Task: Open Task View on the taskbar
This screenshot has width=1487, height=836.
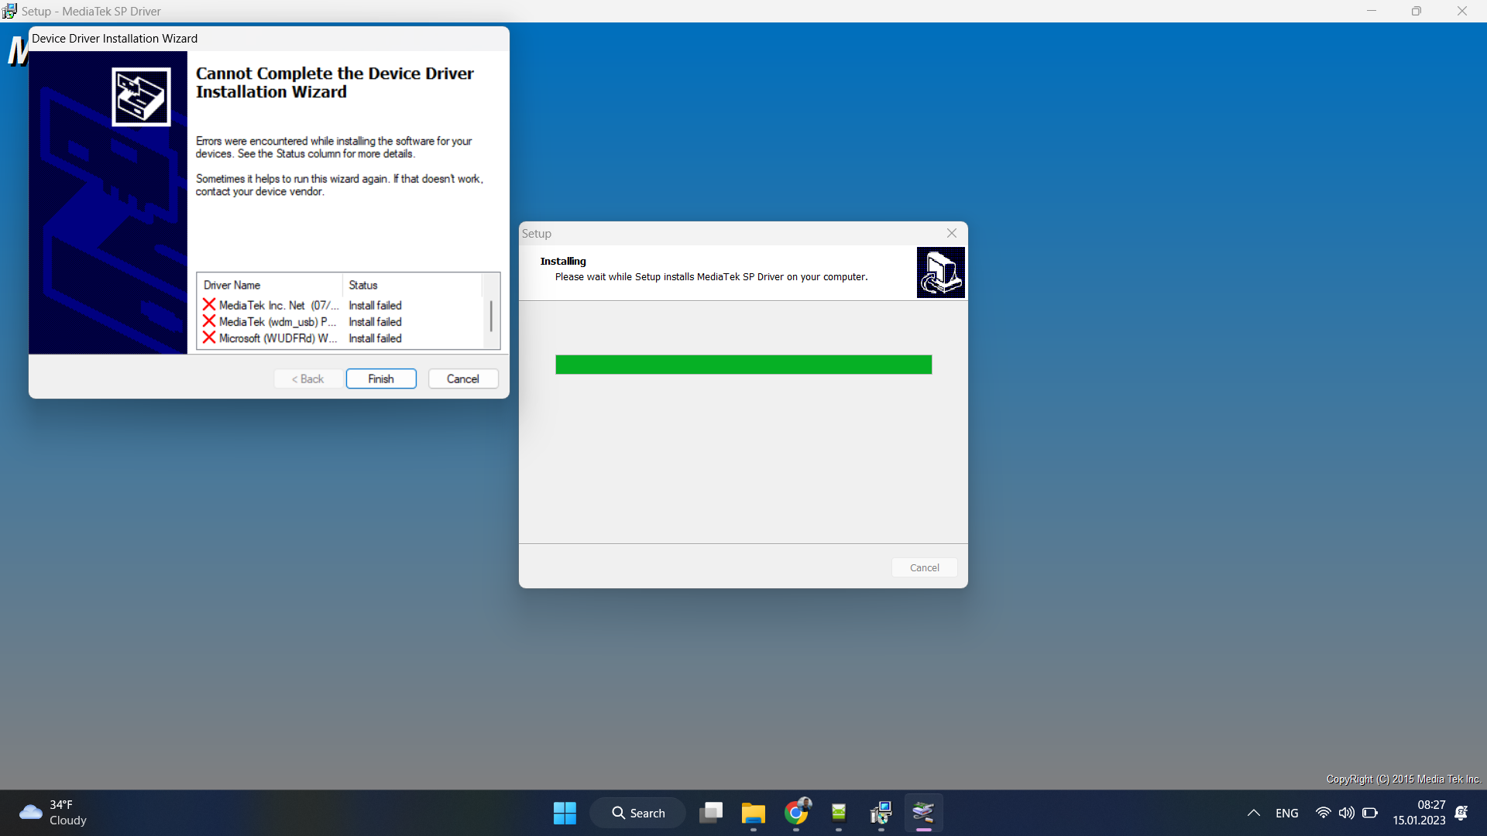Action: (711, 813)
